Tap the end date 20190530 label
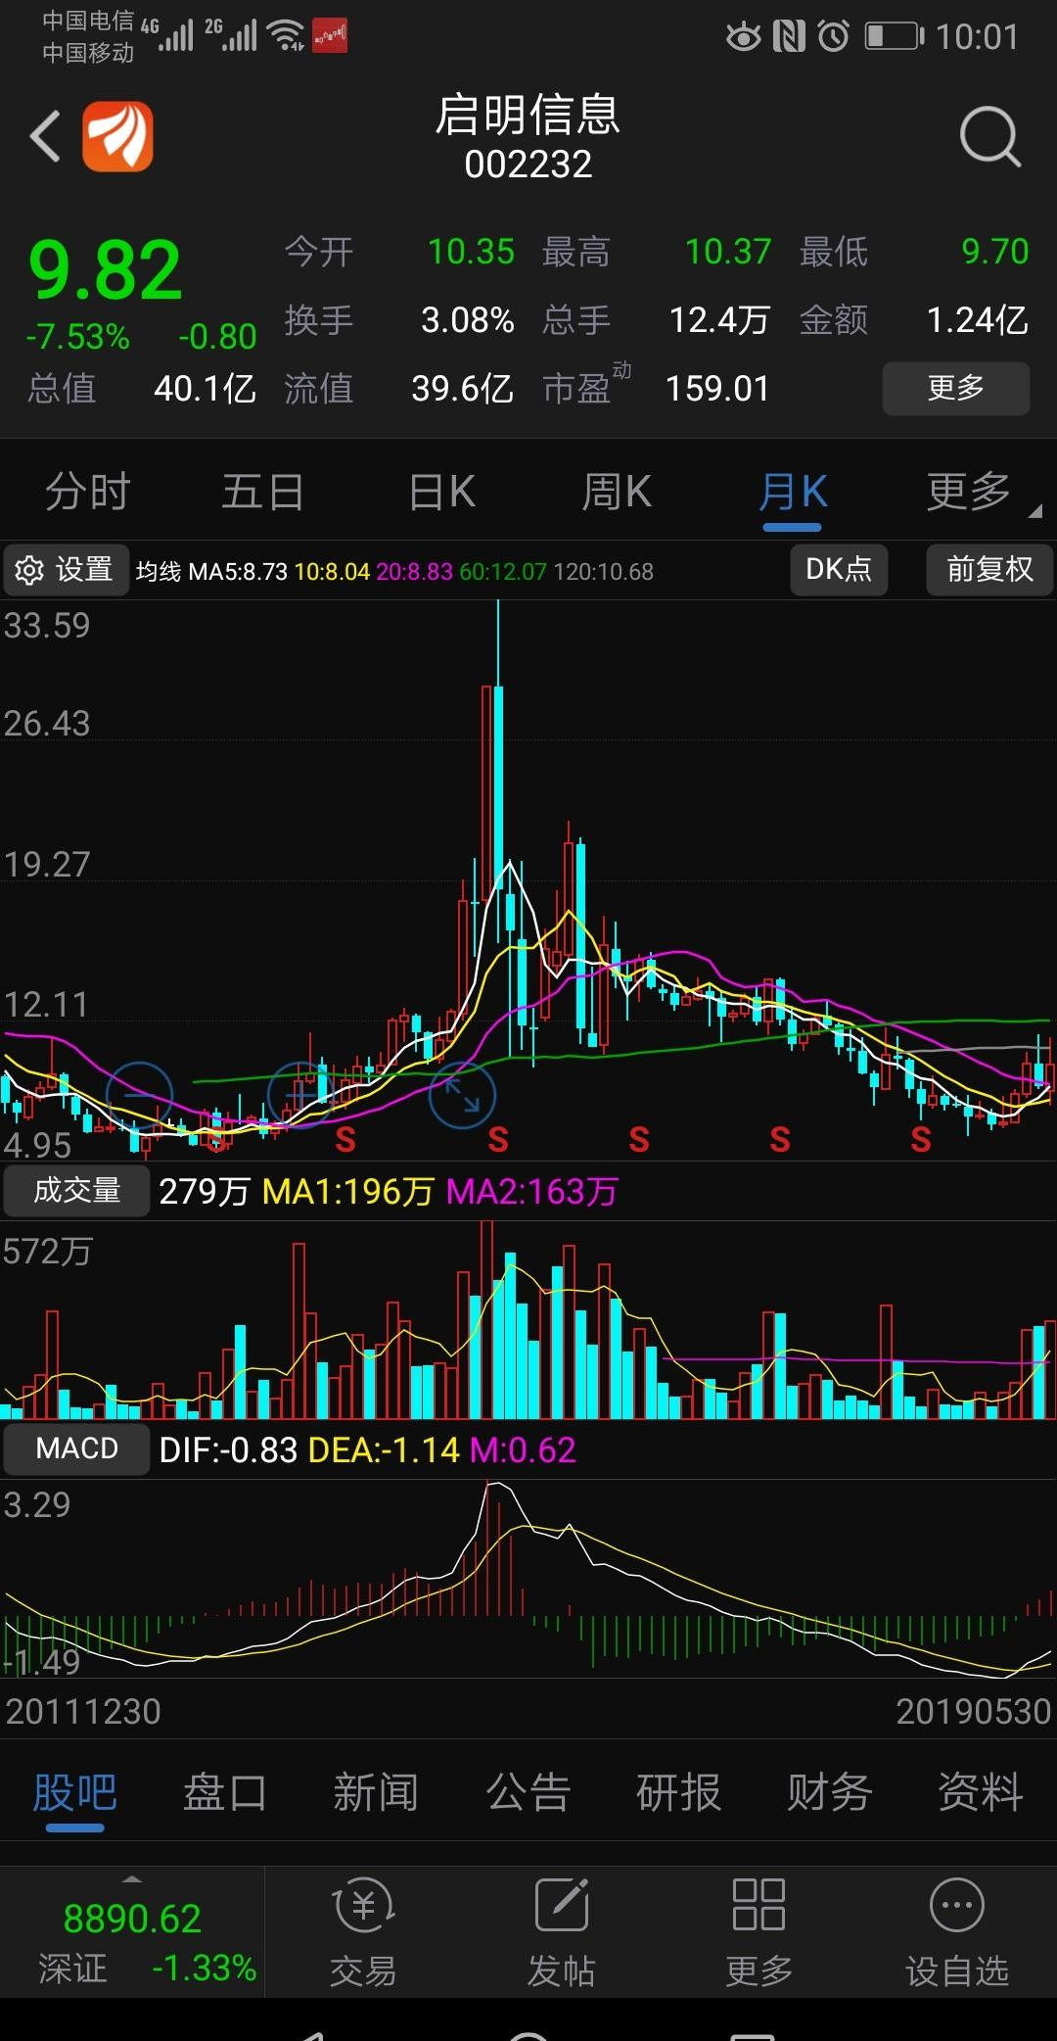Viewport: 1057px width, 2041px height. pos(973,1711)
